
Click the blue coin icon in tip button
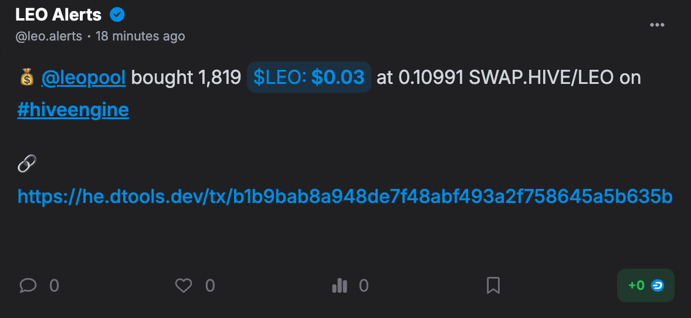(x=658, y=285)
